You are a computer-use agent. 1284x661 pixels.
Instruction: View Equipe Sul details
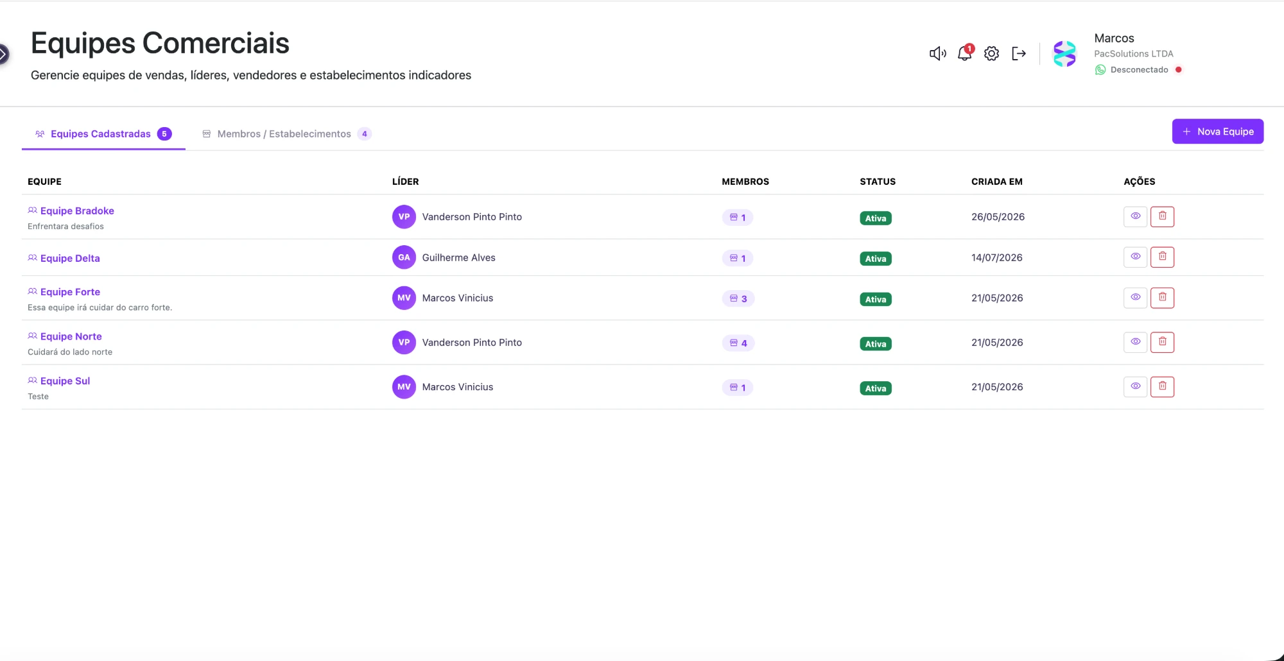(1135, 386)
